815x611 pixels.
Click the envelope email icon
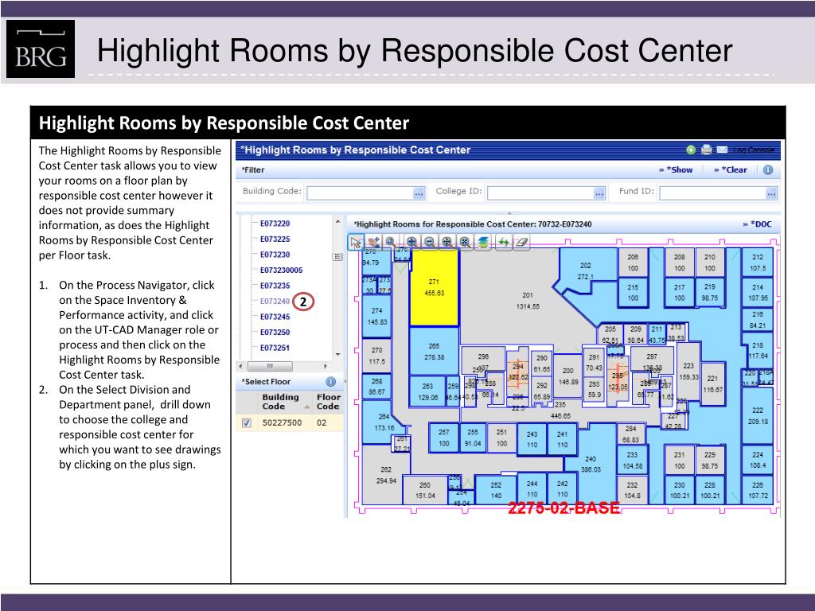(x=723, y=150)
